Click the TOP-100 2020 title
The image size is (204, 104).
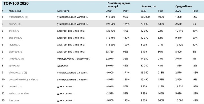pos(16,3)
